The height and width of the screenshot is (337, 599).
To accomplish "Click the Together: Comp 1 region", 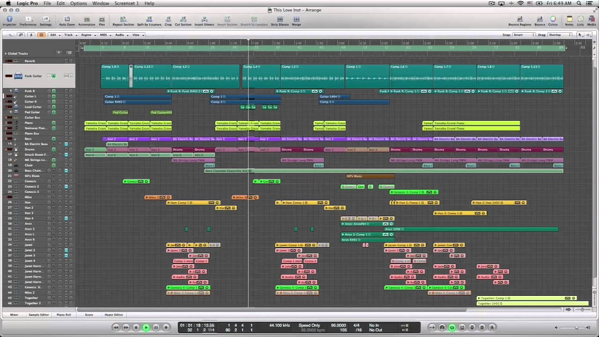I will 526,298.
